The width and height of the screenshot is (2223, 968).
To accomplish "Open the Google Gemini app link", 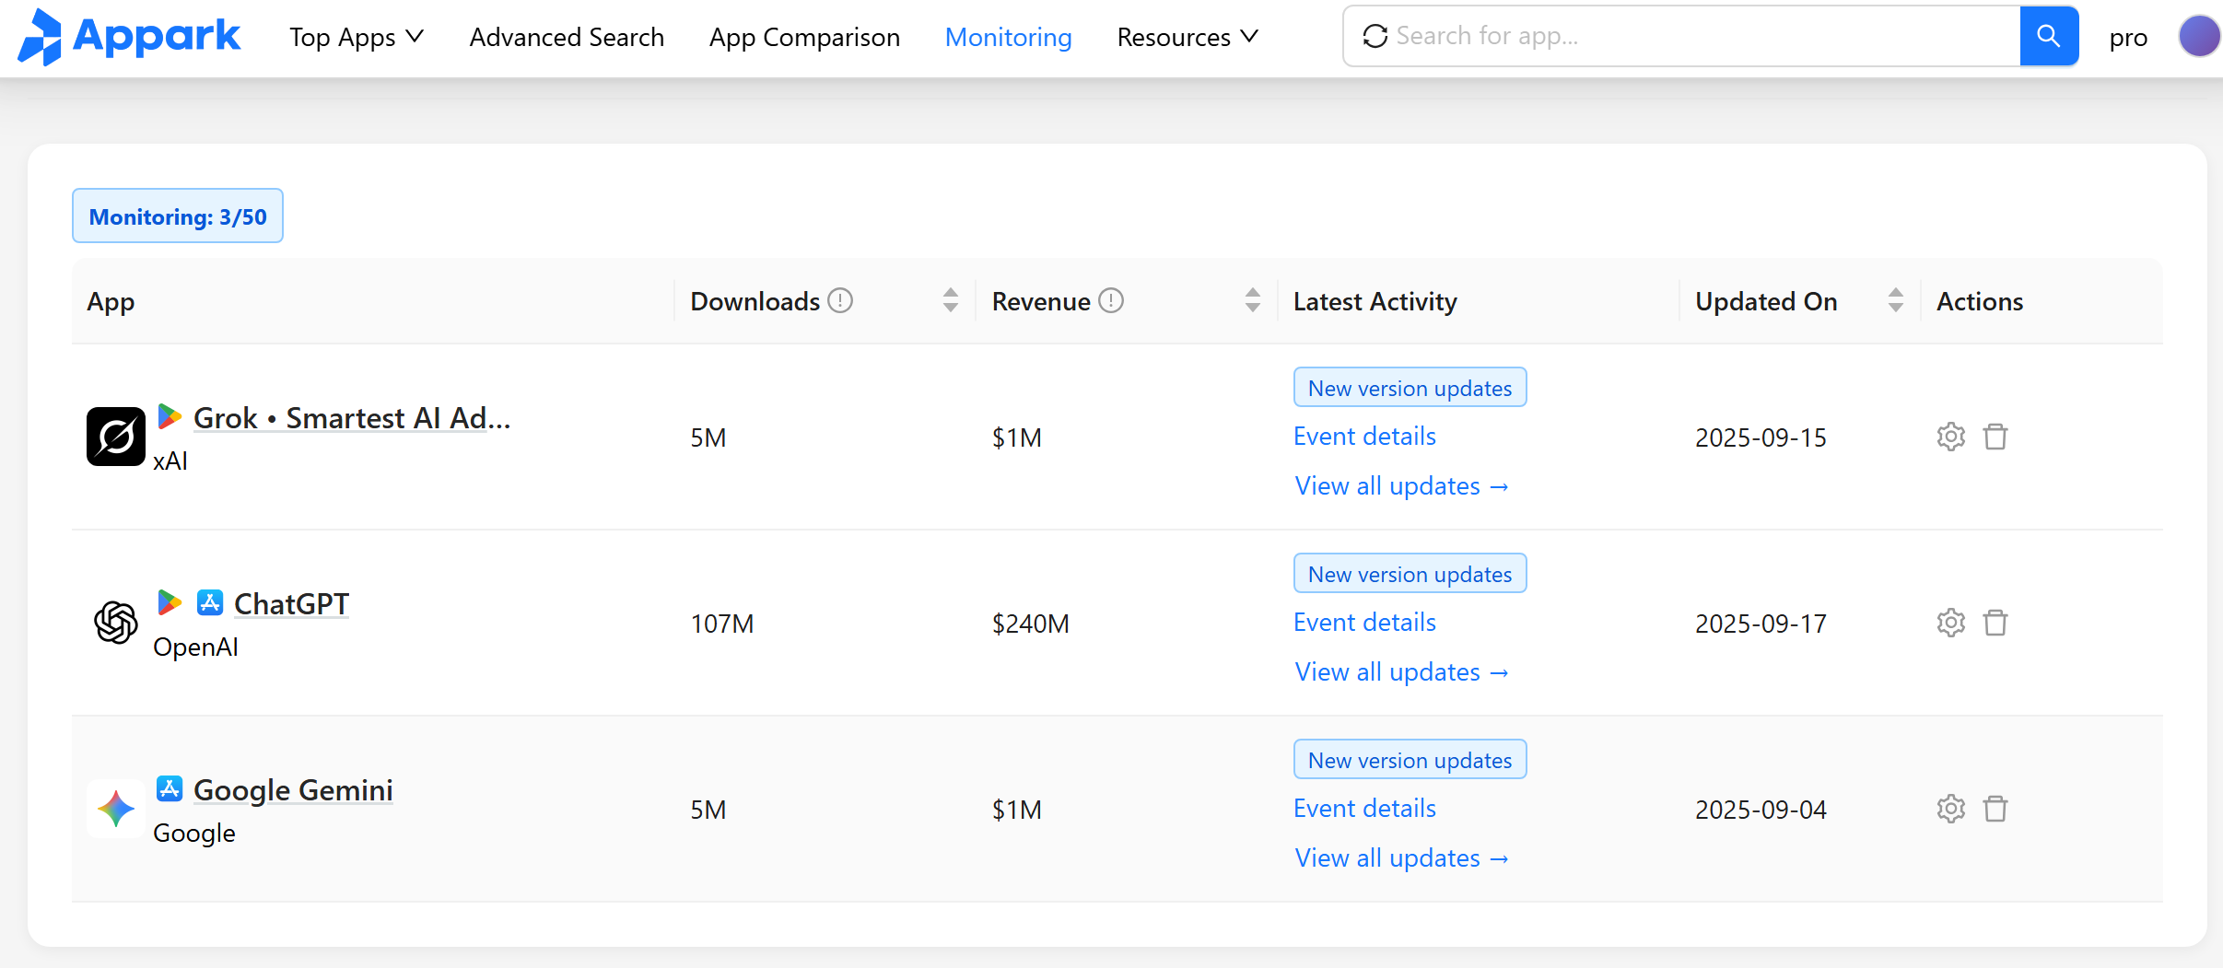I will 293,790.
